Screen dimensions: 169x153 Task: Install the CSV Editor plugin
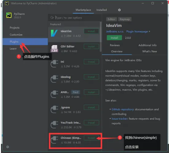coord(91,47)
